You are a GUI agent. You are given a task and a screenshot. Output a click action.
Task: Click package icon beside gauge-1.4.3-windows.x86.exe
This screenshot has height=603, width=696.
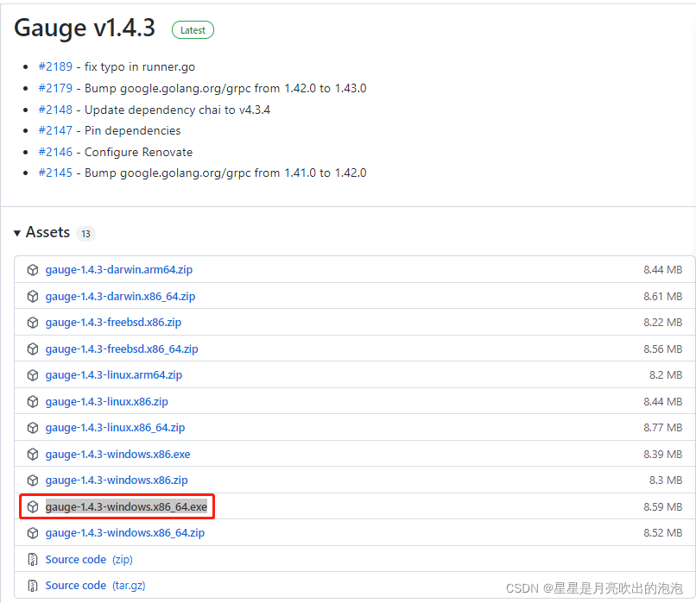point(33,454)
